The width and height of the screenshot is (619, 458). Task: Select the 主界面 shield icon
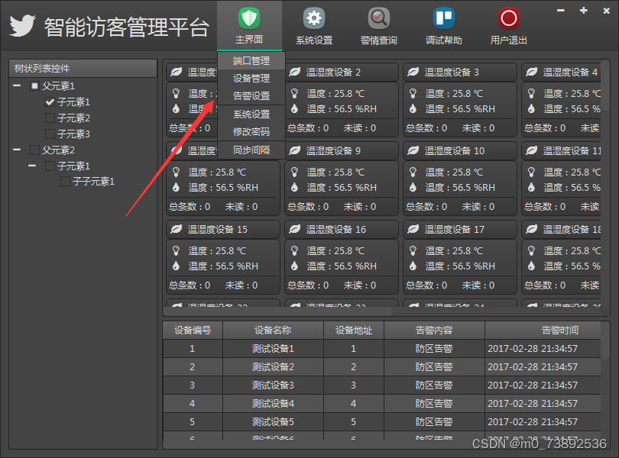250,17
